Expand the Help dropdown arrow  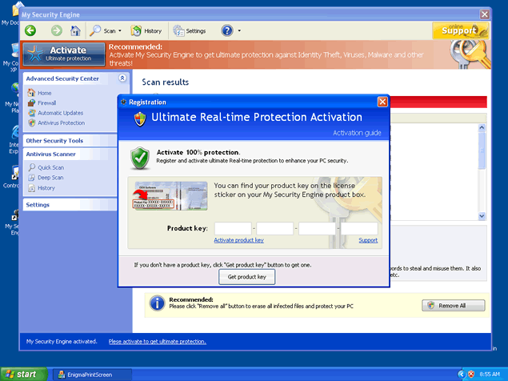(x=239, y=31)
